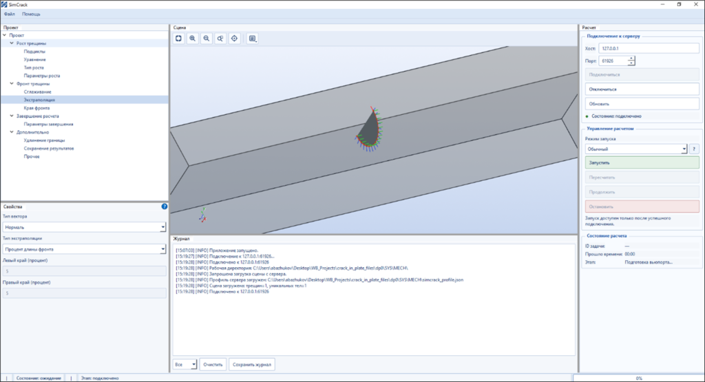
Task: Click the zoom out magnifier icon
Action: click(207, 39)
